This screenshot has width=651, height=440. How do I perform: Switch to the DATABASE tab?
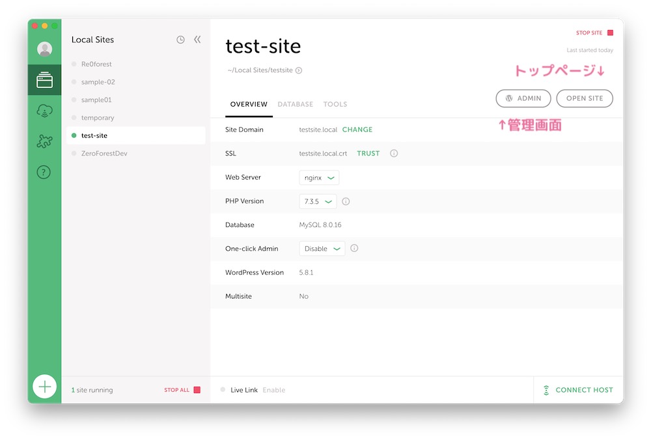point(295,104)
